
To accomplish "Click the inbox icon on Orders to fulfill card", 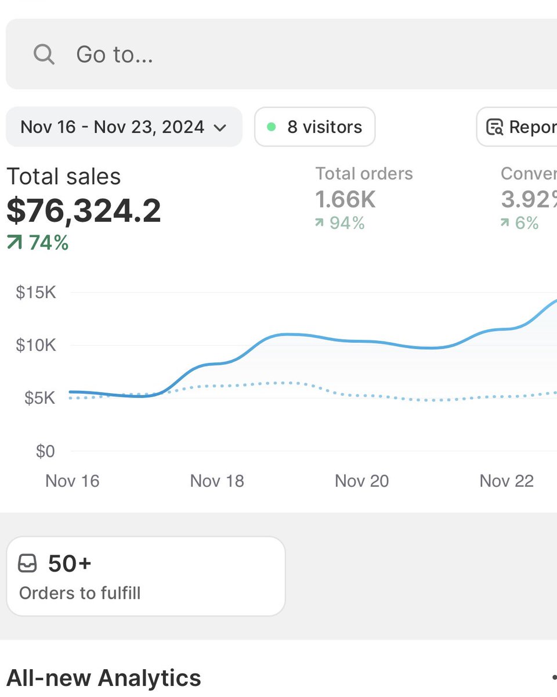I will pos(27,562).
